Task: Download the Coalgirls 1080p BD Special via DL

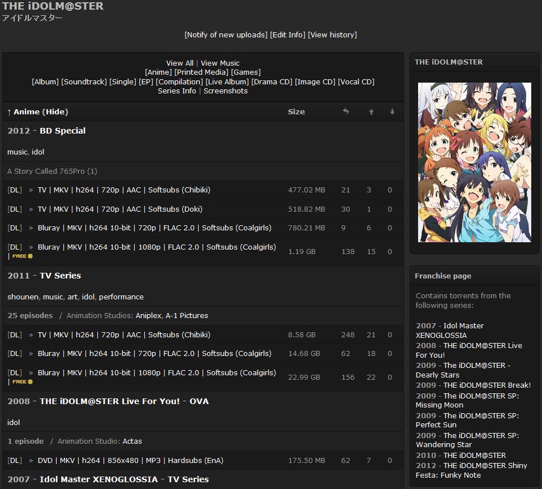Action: click(14, 247)
